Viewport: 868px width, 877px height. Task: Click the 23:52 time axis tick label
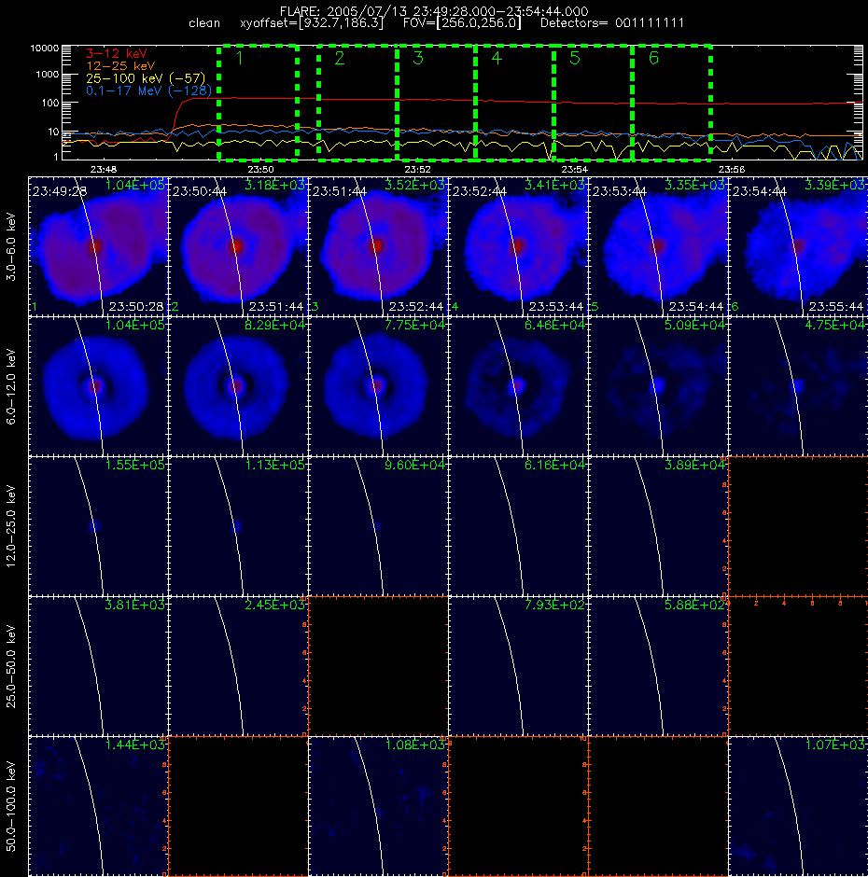tap(417, 169)
